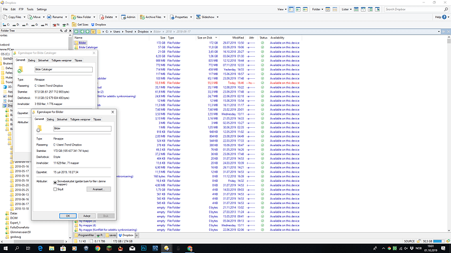
Task: Expand the Rename dropdown arrow
Action: click(66, 17)
